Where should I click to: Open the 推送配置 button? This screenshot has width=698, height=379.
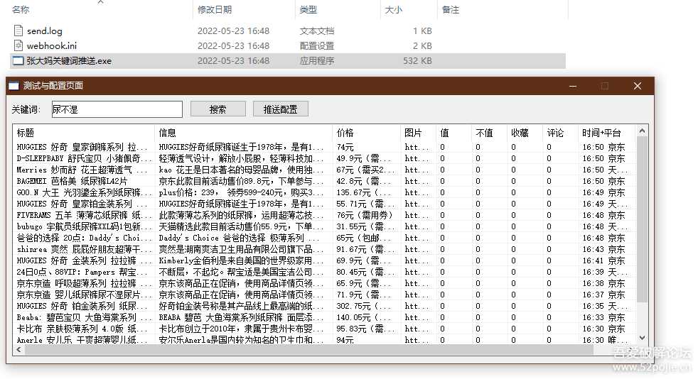point(281,109)
